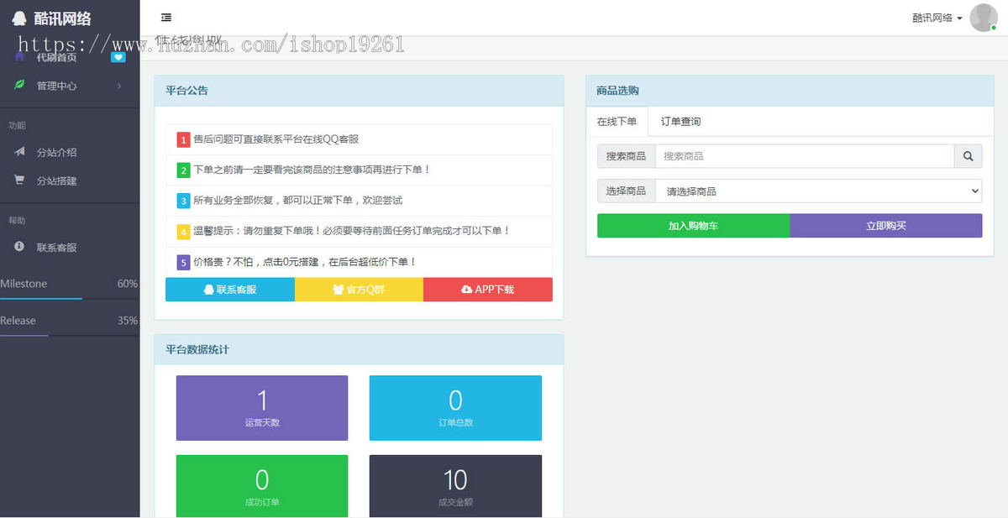
Task: Click the 搜索商品 input field
Action: (805, 156)
